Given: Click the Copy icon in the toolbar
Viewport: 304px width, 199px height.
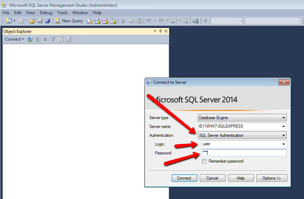Looking at the screenshot, I should (131, 21).
